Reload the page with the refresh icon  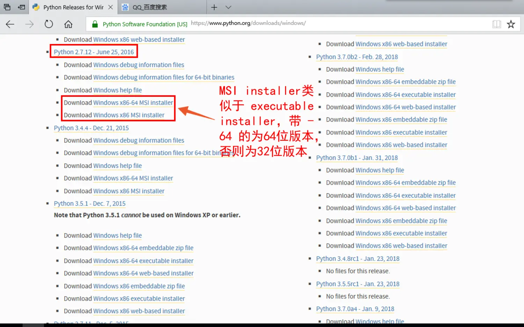(49, 24)
